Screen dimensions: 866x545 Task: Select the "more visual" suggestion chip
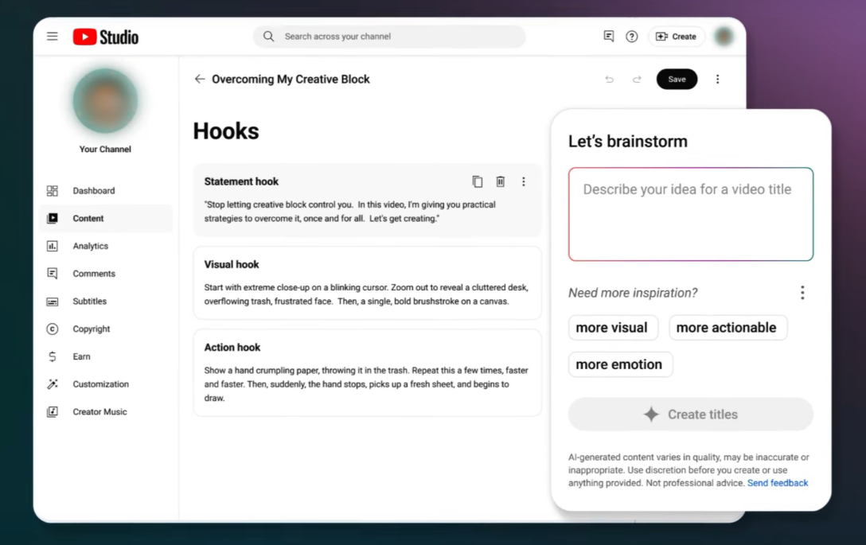[x=611, y=328]
